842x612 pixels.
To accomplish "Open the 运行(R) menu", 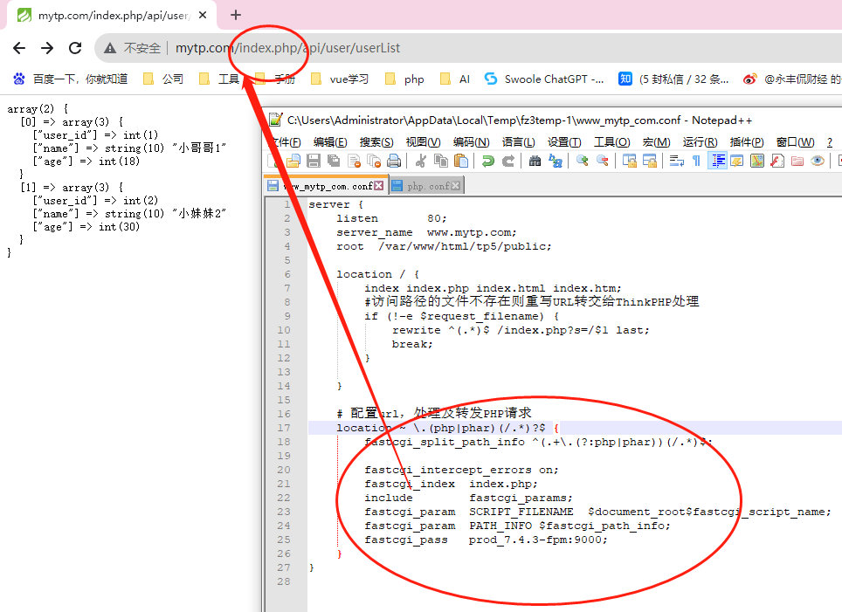I will coord(700,142).
